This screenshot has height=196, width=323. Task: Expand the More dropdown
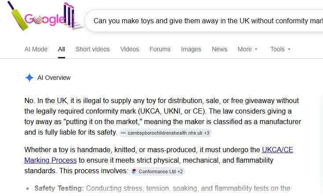point(247,49)
